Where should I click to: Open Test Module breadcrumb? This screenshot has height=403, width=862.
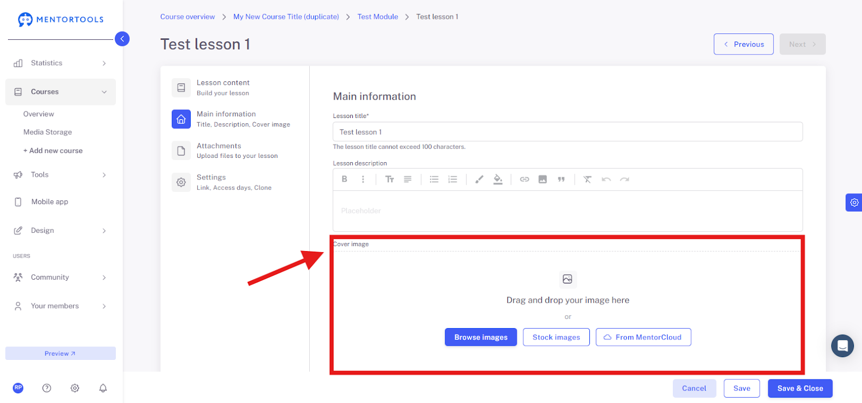378,17
